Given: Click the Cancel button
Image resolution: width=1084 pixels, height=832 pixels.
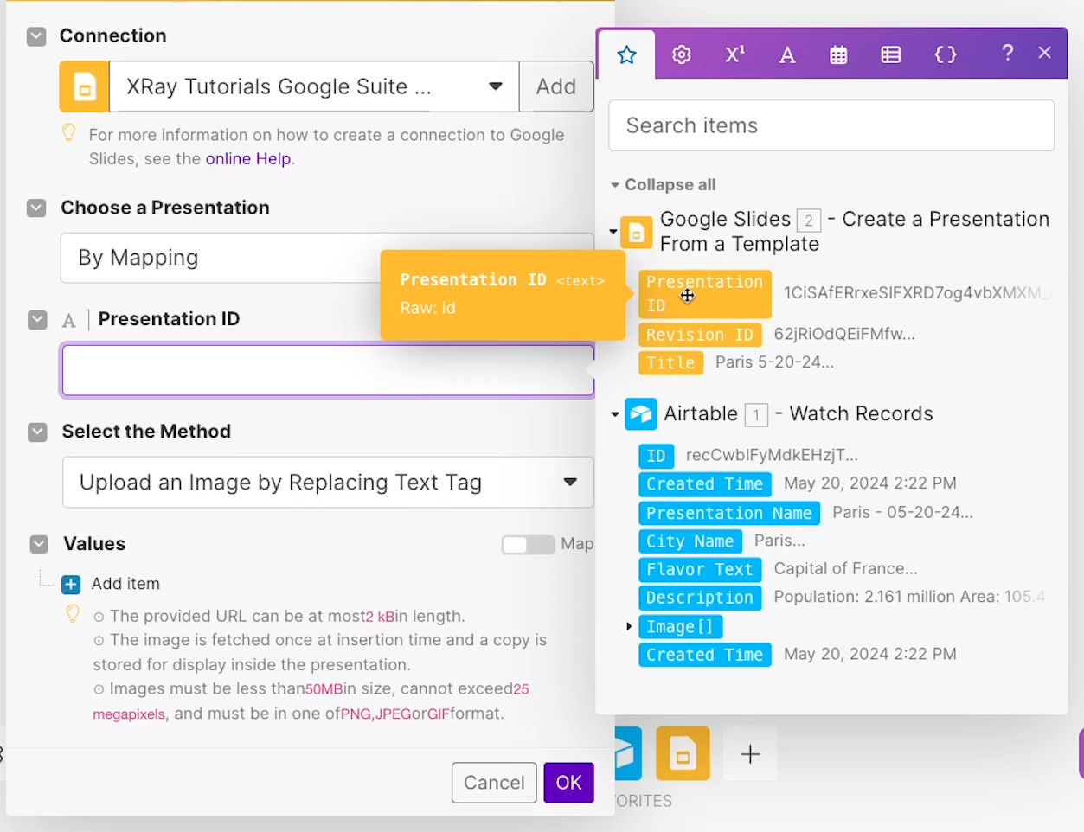Looking at the screenshot, I should (494, 783).
